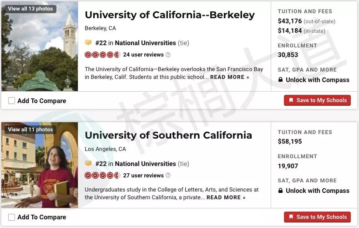The width and height of the screenshot is (359, 228).
Task: Click the lock icon in USC's Compass row
Action: 280,191
